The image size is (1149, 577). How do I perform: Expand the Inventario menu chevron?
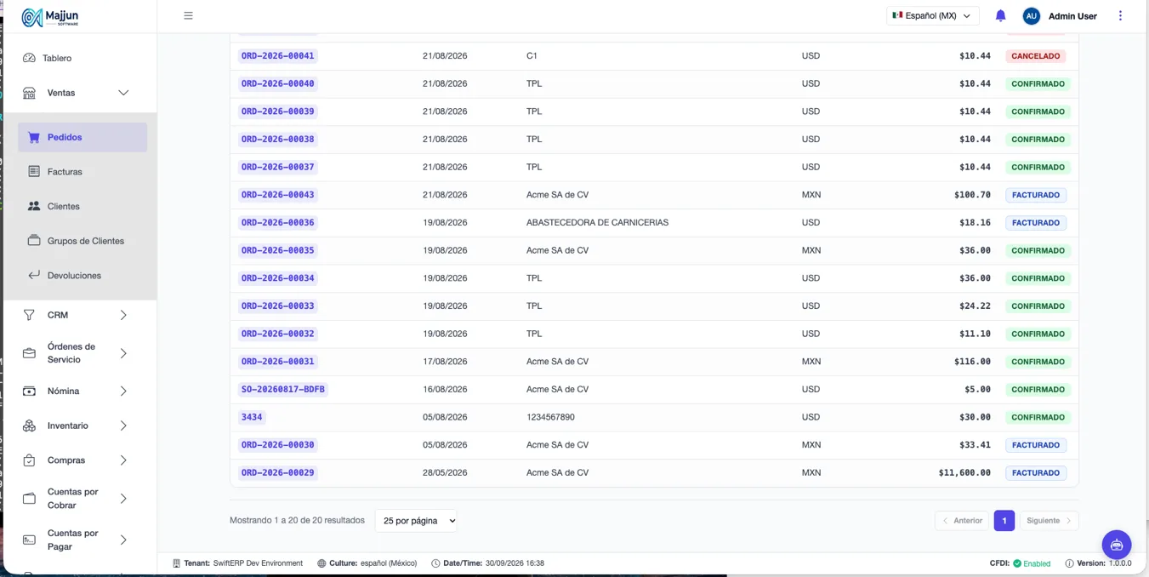(x=123, y=426)
